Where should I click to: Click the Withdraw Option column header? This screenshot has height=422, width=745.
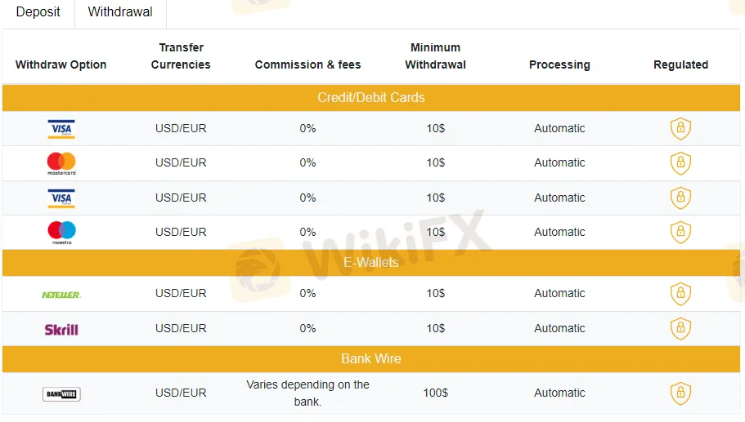pyautogui.click(x=61, y=64)
